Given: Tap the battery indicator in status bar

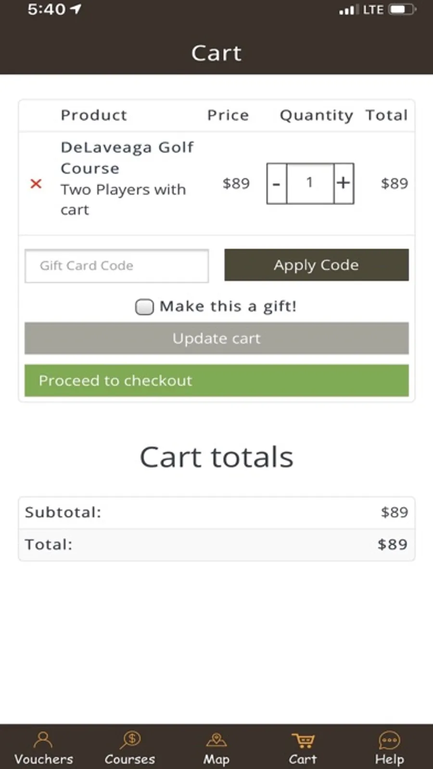Looking at the screenshot, I should click(402, 10).
